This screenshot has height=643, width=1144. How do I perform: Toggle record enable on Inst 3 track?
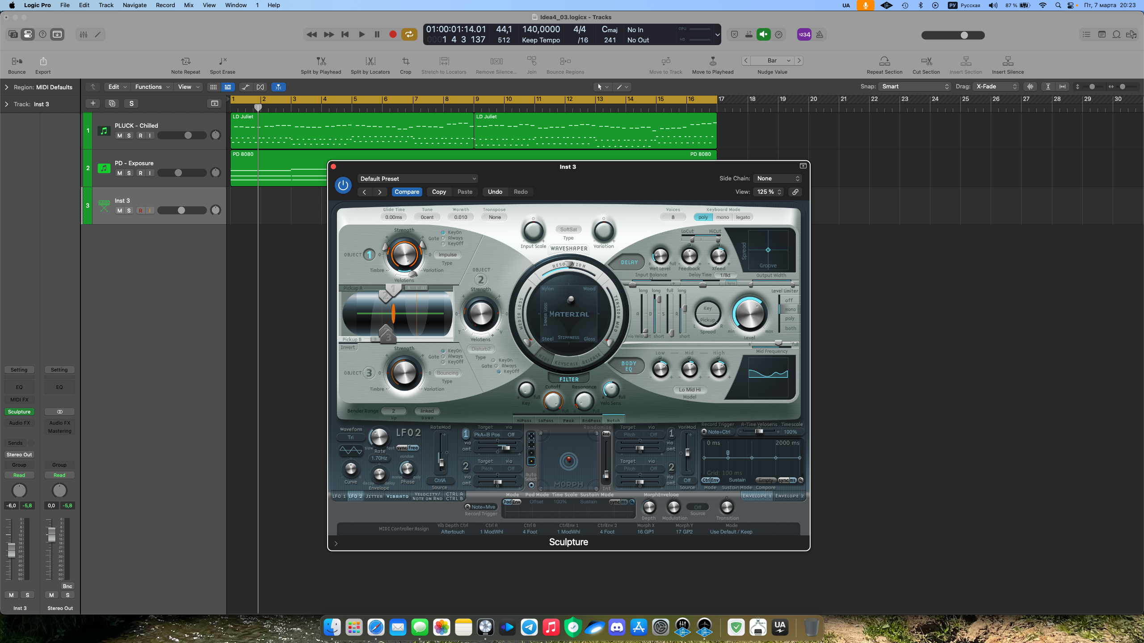pos(140,211)
